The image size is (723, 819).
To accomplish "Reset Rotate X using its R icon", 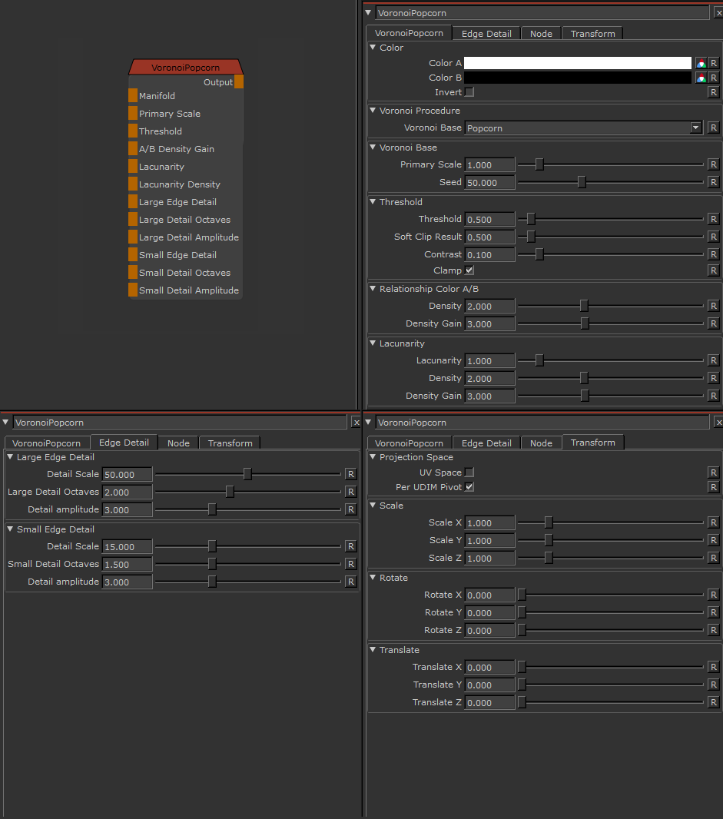I will [x=713, y=595].
